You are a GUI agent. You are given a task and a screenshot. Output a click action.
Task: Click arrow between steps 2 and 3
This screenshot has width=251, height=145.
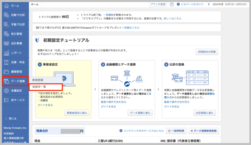point(158,89)
